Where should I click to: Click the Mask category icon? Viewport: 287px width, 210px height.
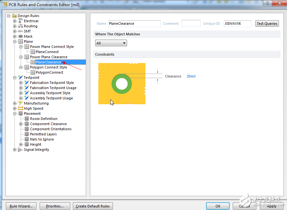(x=21, y=36)
